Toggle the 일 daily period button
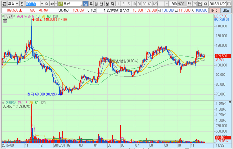The height and width of the screenshot is (149, 233). pos(86,4)
